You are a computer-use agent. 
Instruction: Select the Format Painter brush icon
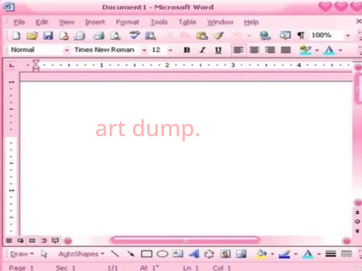pos(218,35)
